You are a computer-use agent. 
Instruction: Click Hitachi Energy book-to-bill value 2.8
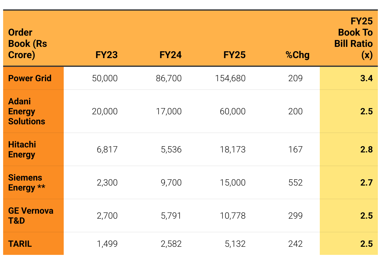coord(366,149)
